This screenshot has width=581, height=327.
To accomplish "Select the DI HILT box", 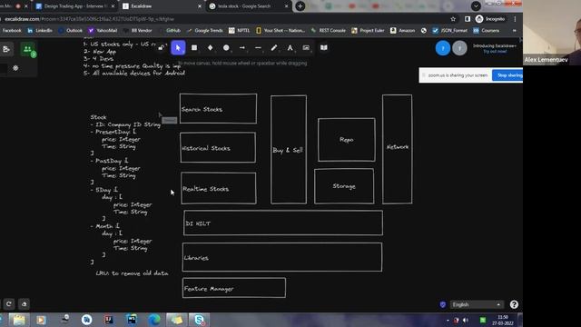I will (x=283, y=223).
